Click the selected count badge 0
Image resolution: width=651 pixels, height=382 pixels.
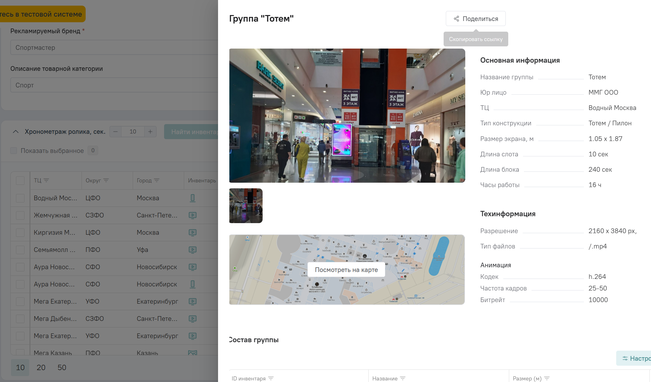coord(93,150)
